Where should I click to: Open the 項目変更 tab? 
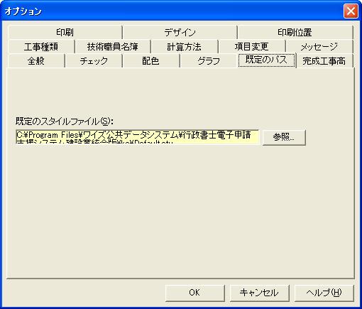pos(252,46)
